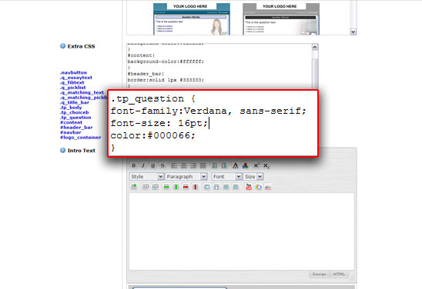Toggle bold formatting in the Intro Text editor
This screenshot has width=422, height=289.
pyautogui.click(x=134, y=166)
